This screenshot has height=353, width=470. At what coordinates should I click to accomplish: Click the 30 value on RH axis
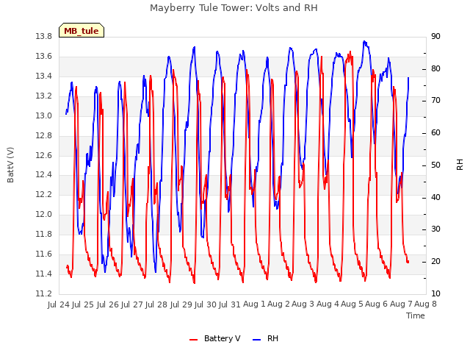click(x=435, y=229)
